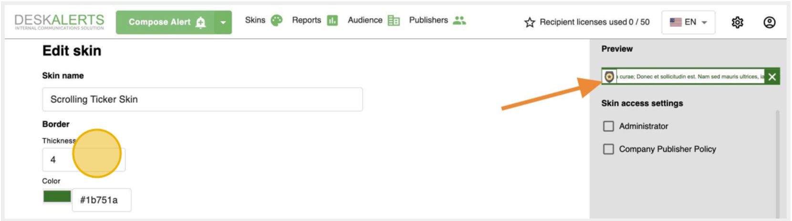Image resolution: width=792 pixels, height=221 pixels.
Task: Expand the Compose Alert dropdown arrow
Action: tap(223, 22)
